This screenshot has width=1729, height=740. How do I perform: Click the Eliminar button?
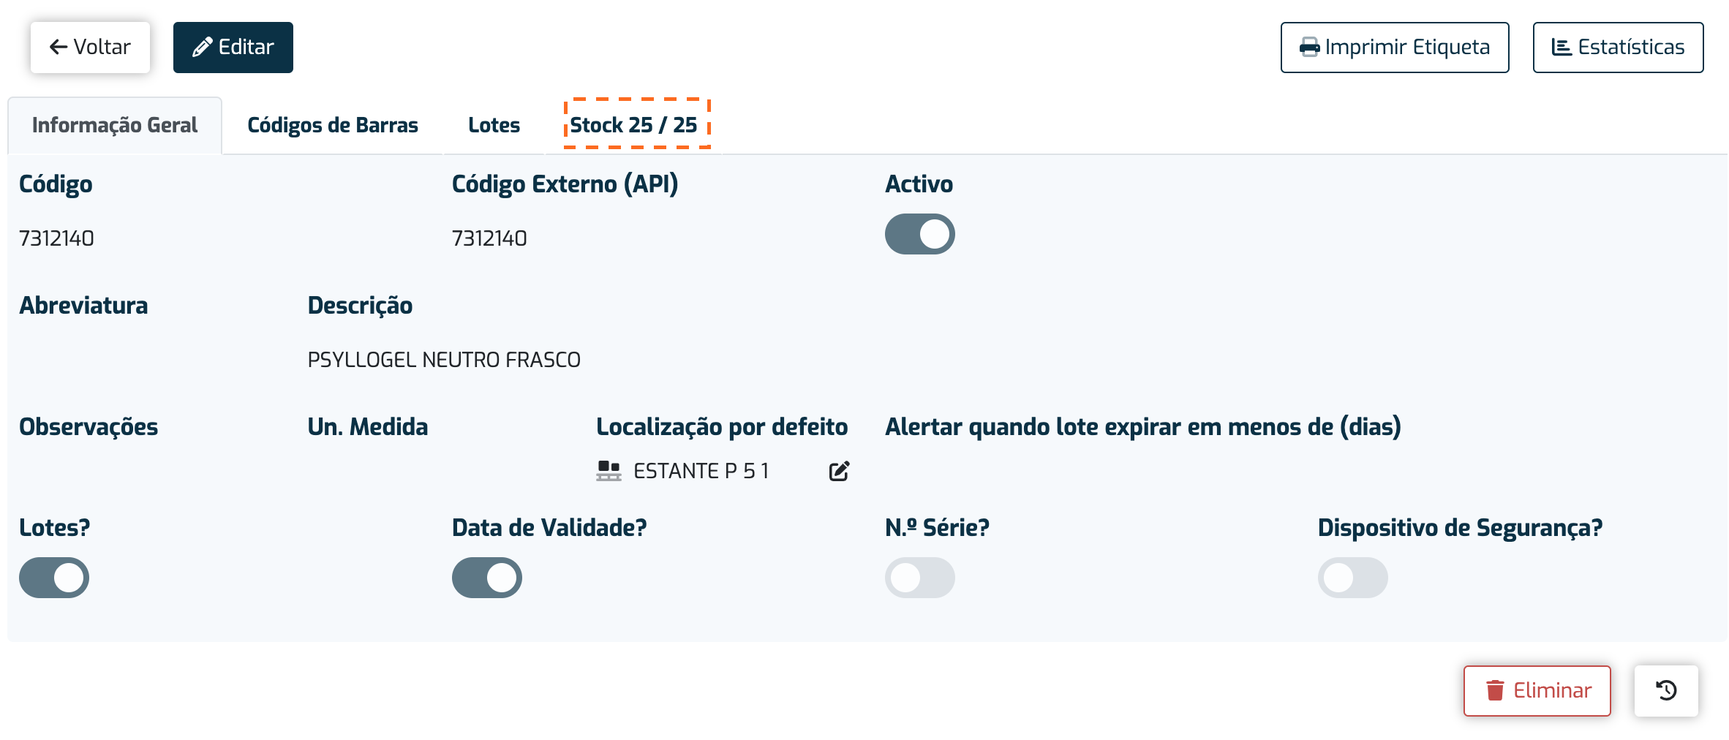tap(1537, 690)
